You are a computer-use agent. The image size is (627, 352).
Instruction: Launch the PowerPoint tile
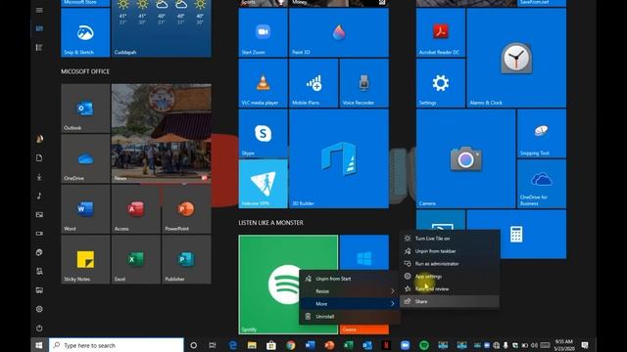(186, 208)
